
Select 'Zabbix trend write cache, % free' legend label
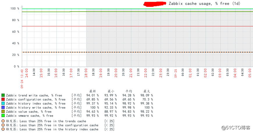pos(34,95)
